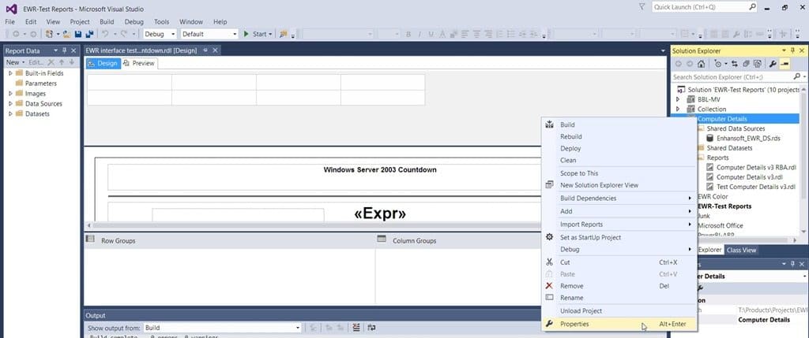Switch to the Preview tab
809x338 pixels.
139,63
